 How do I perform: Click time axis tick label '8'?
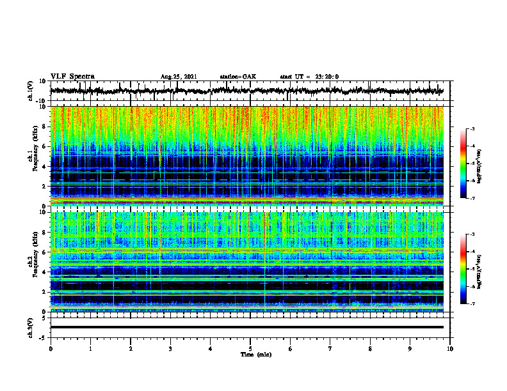370,349
